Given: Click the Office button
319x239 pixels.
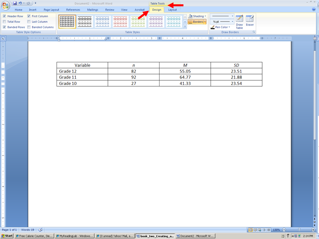Looking at the screenshot, I should (x=6, y=5).
